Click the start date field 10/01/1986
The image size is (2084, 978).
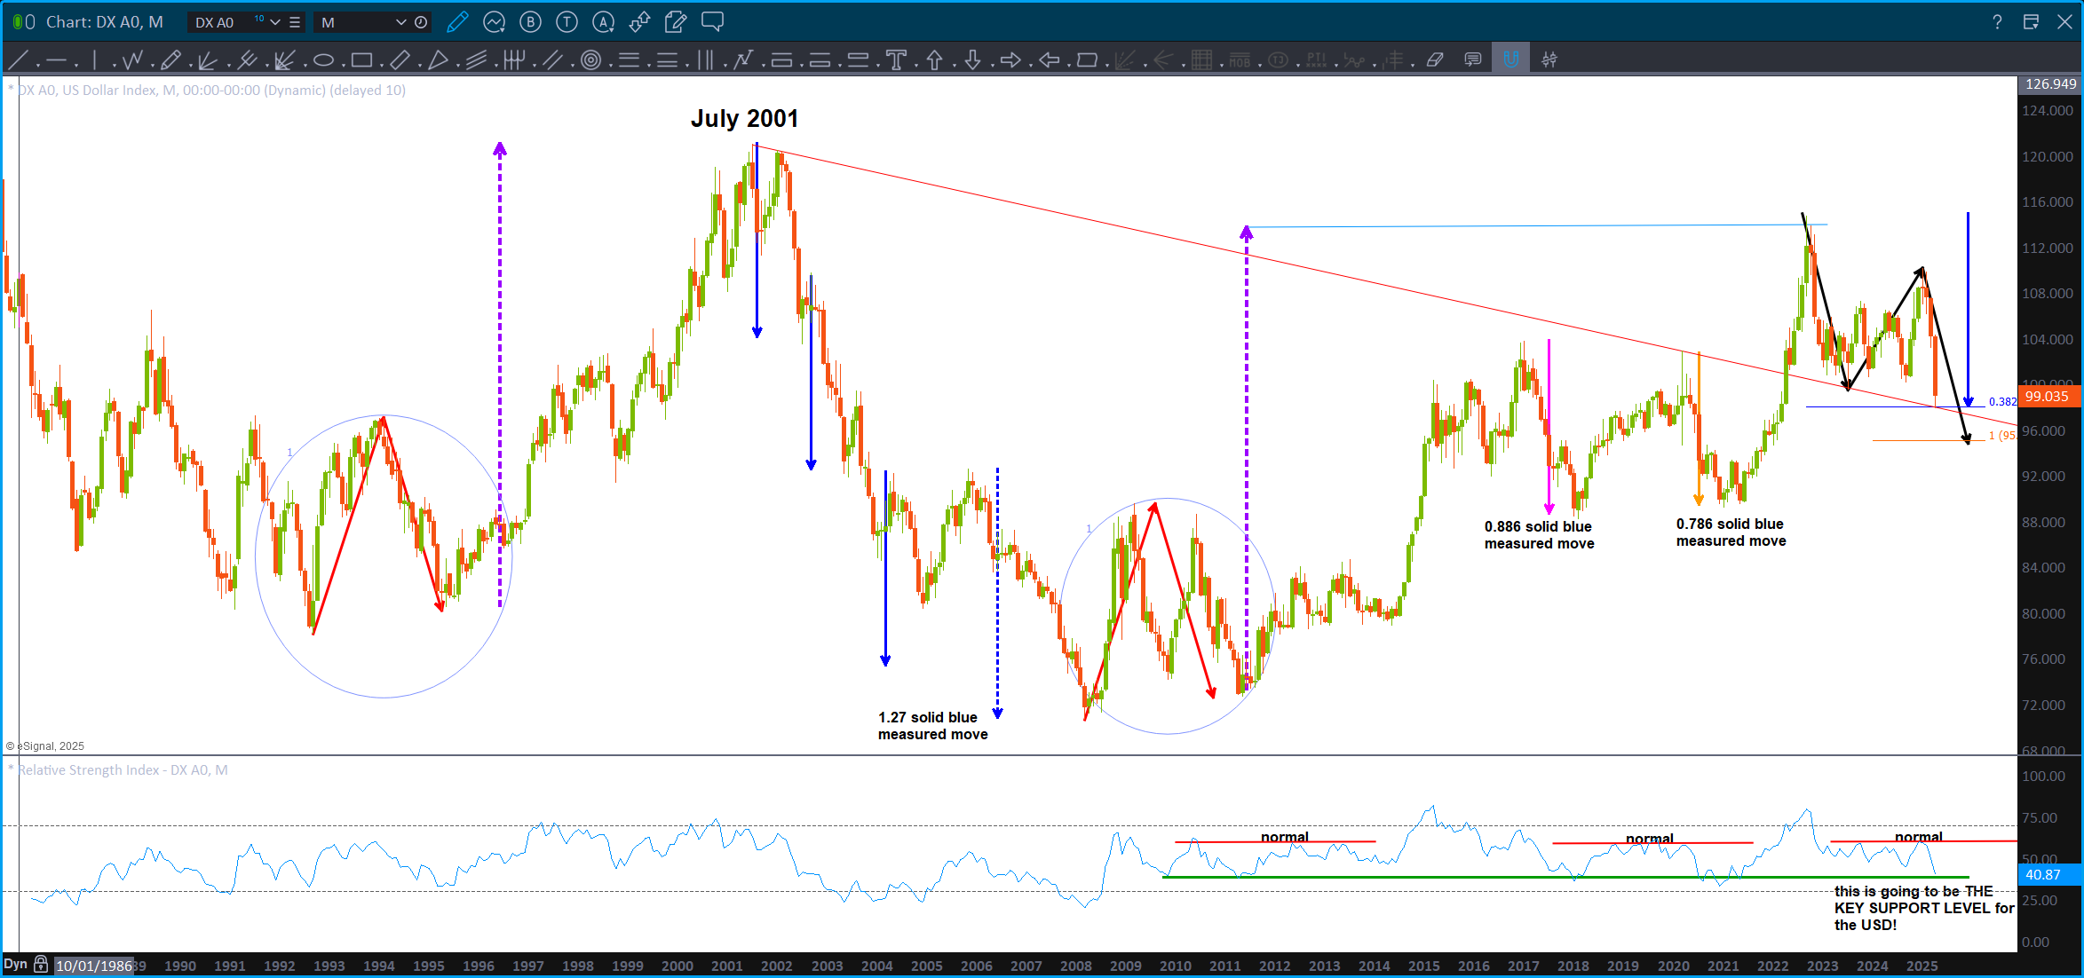click(93, 966)
